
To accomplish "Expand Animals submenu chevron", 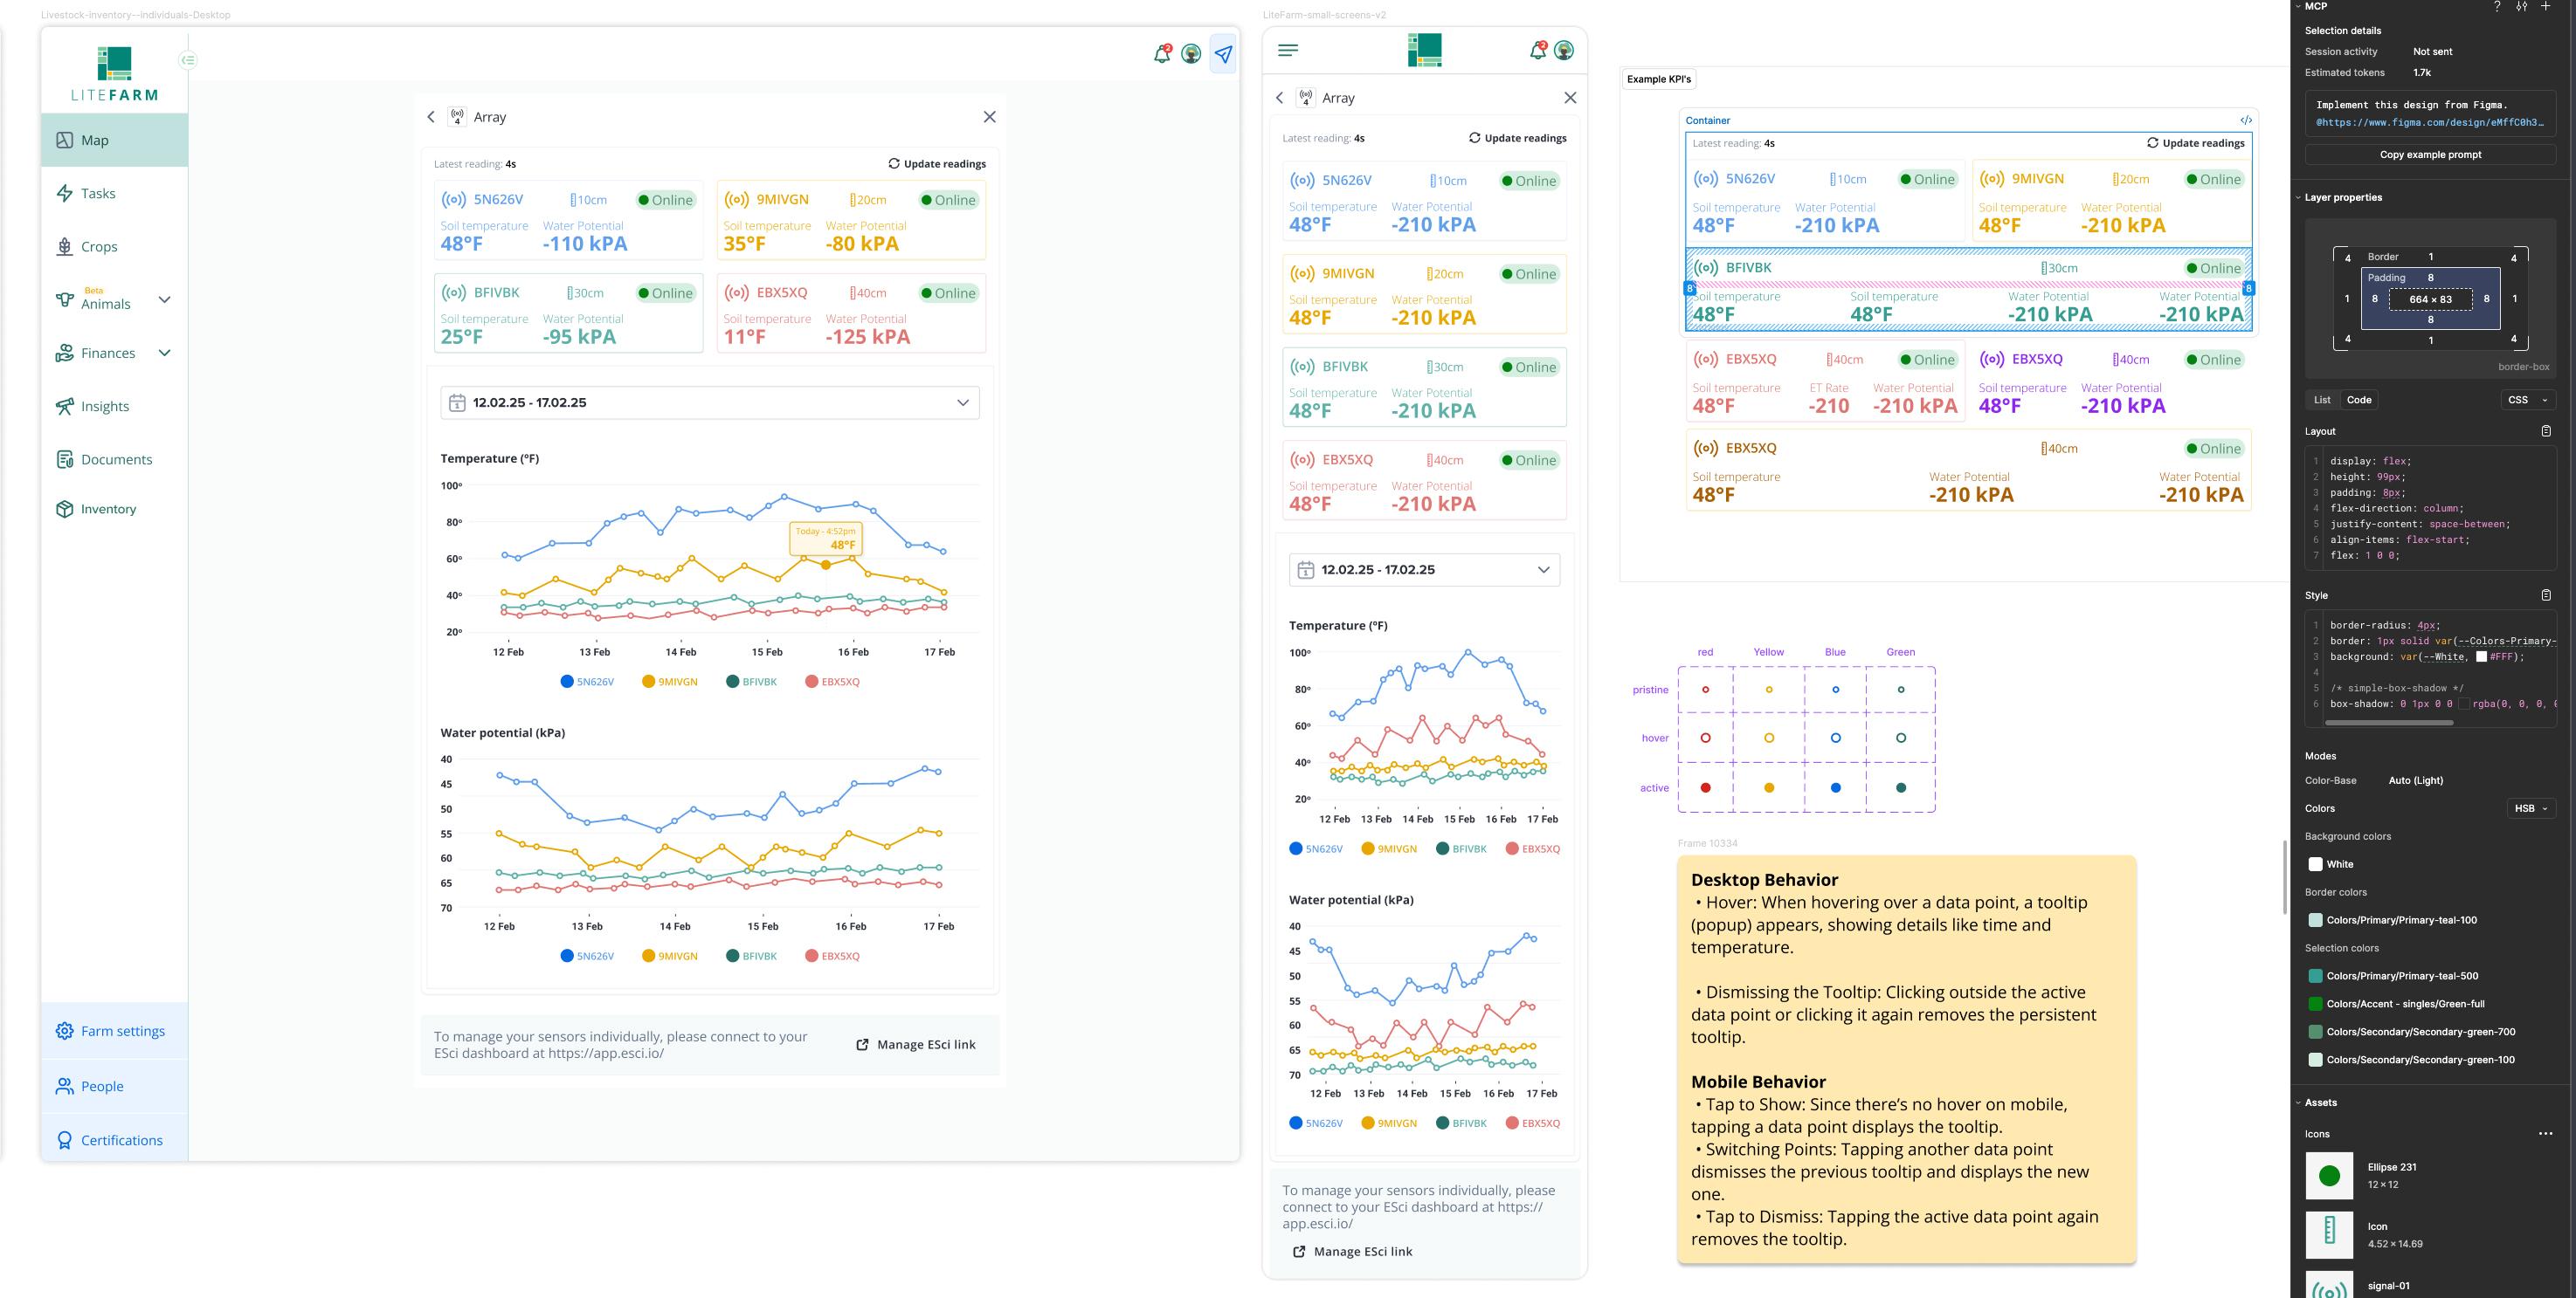I will pos(165,299).
